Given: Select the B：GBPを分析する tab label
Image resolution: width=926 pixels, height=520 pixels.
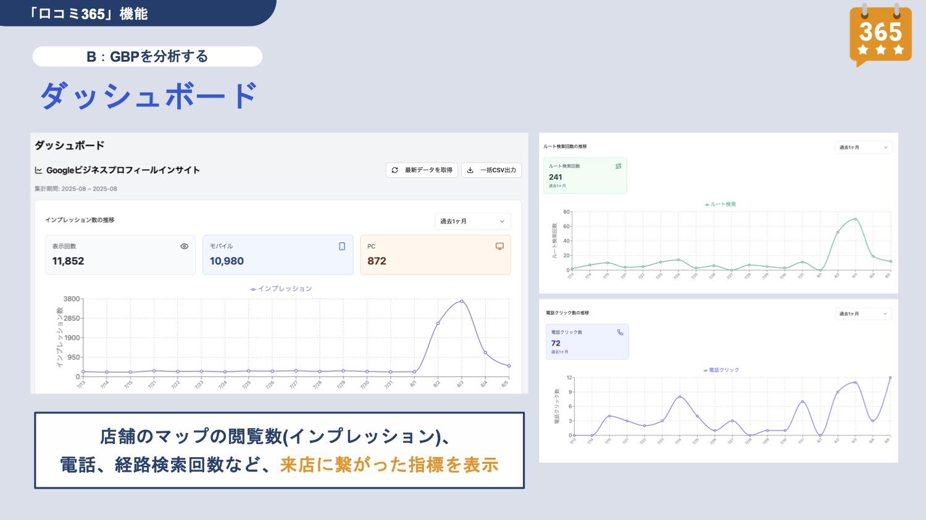Looking at the screenshot, I should [147, 57].
